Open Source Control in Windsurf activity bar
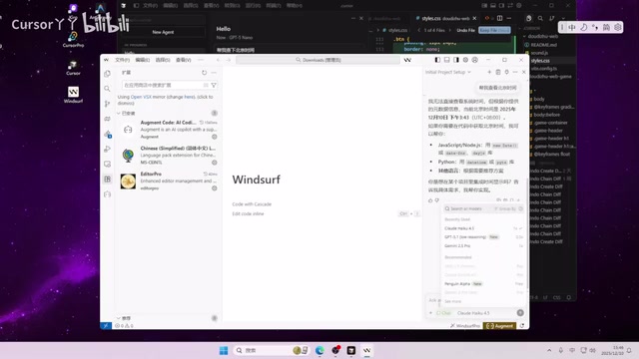 coord(107,104)
